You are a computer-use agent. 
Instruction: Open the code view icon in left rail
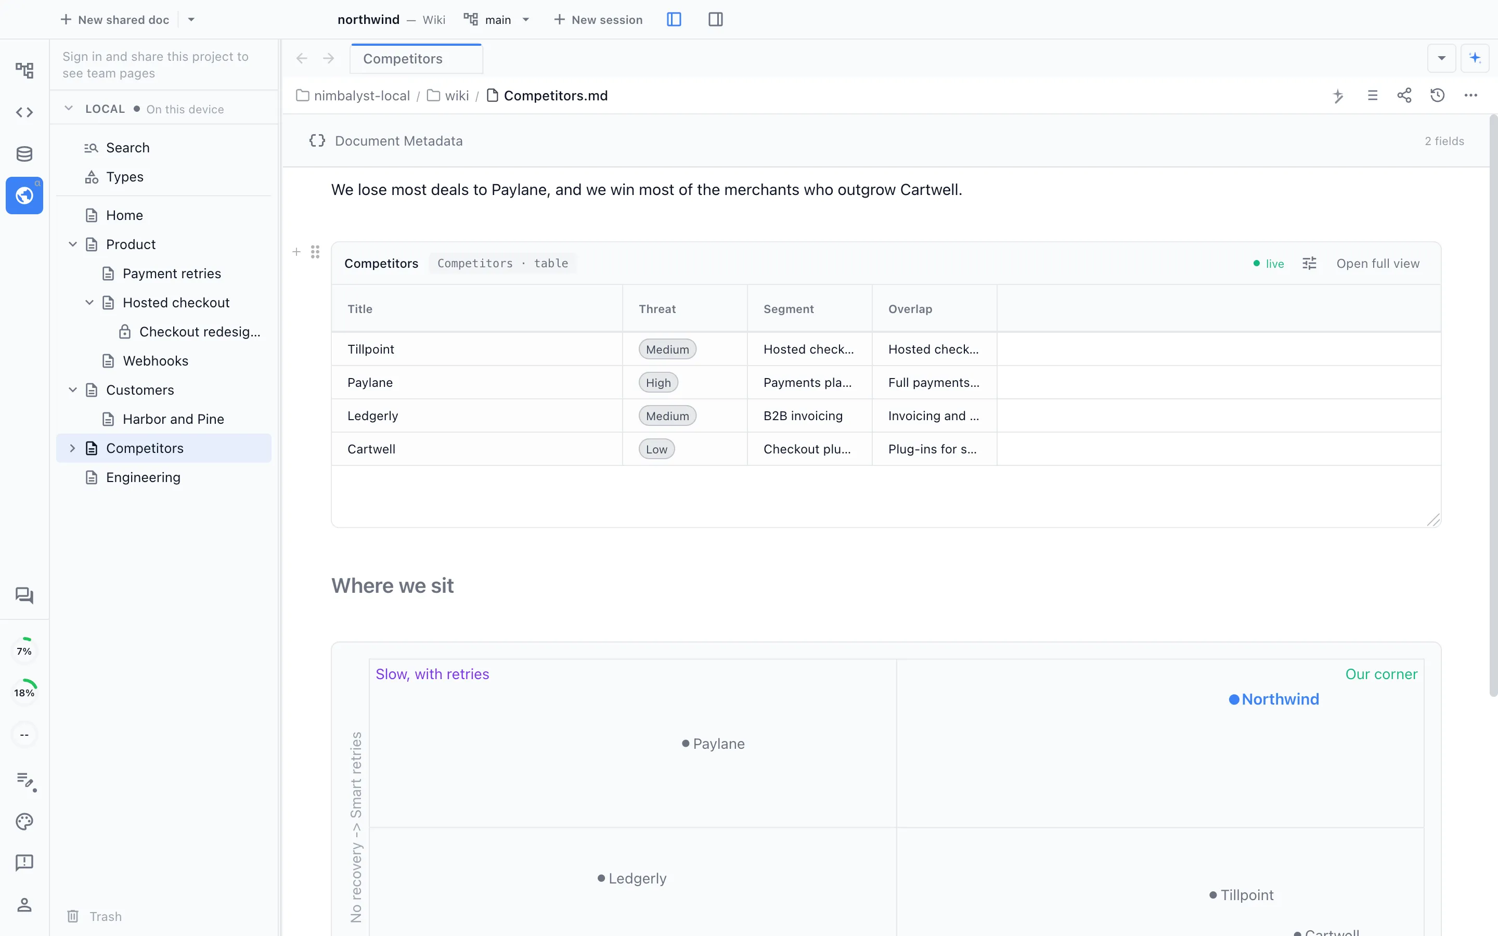(24, 112)
